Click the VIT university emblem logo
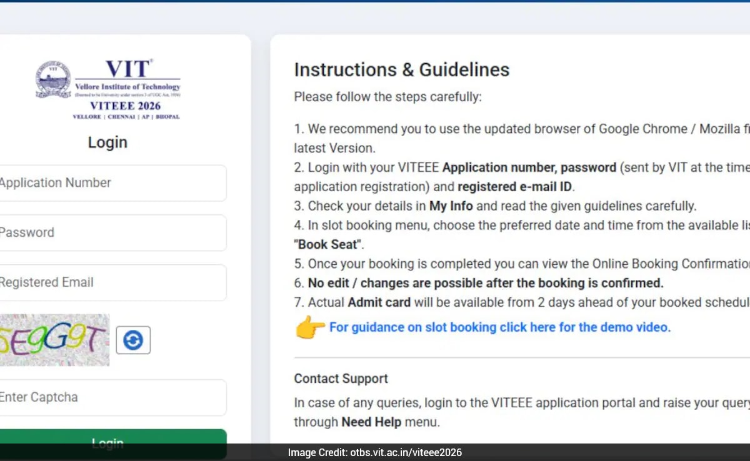Viewport: 750px width, 461px height. pos(53,79)
